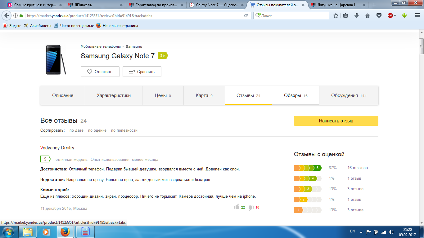Open the Adblock Plus dropdown arrow
Screen dimensions: 424x238
point(395,15)
